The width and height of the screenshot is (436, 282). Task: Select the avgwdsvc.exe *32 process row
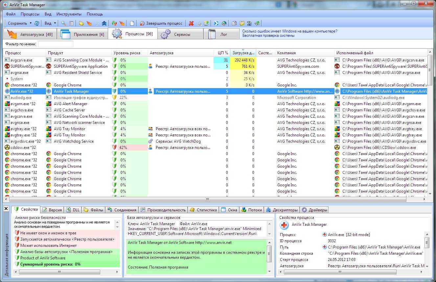click(x=216, y=141)
